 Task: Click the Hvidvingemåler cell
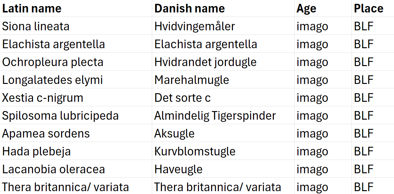tap(223, 26)
